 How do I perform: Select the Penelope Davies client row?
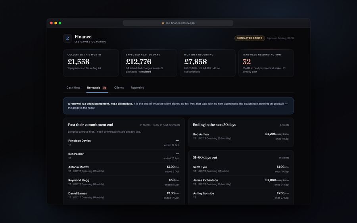tap(124, 143)
